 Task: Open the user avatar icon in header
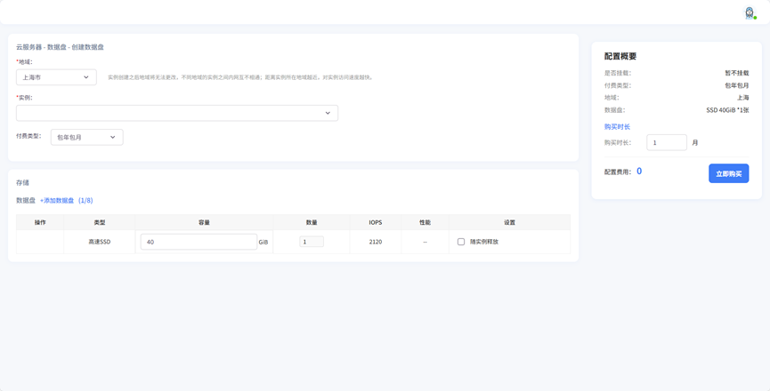click(x=750, y=12)
